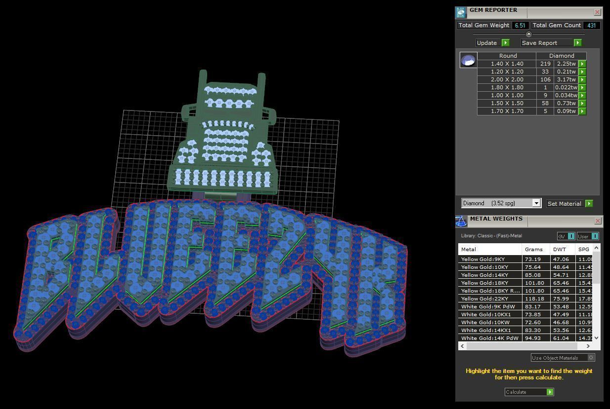Click green arrow for 1.20 X 1.20 row
Screen dimensions: 610x409
[582, 72]
